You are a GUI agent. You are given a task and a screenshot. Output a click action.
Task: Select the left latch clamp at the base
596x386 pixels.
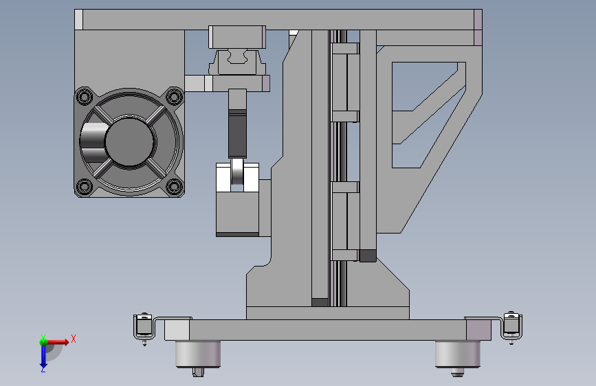(x=144, y=327)
